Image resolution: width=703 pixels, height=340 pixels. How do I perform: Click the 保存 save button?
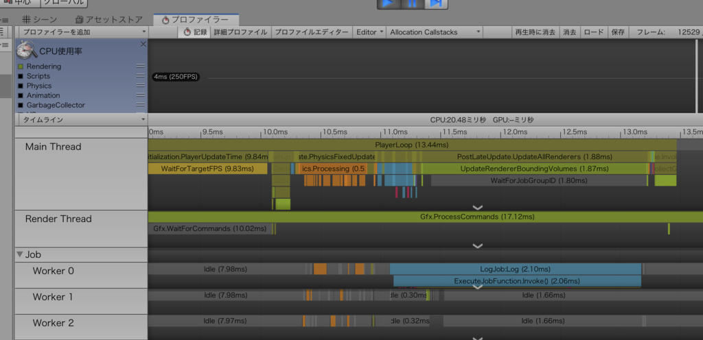coord(618,32)
